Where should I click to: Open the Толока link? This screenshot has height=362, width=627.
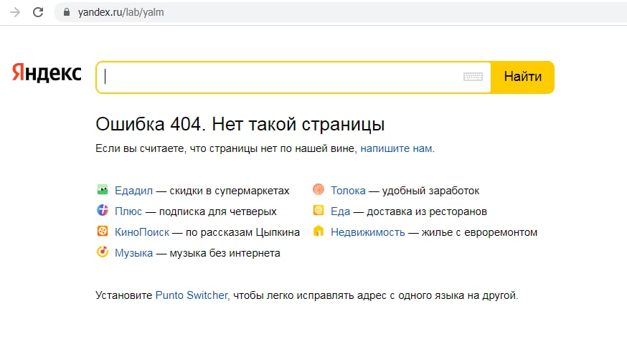pyautogui.click(x=348, y=191)
